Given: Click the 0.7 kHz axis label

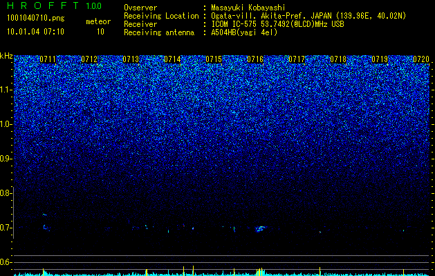Looking at the screenshot, I should tap(6, 228).
